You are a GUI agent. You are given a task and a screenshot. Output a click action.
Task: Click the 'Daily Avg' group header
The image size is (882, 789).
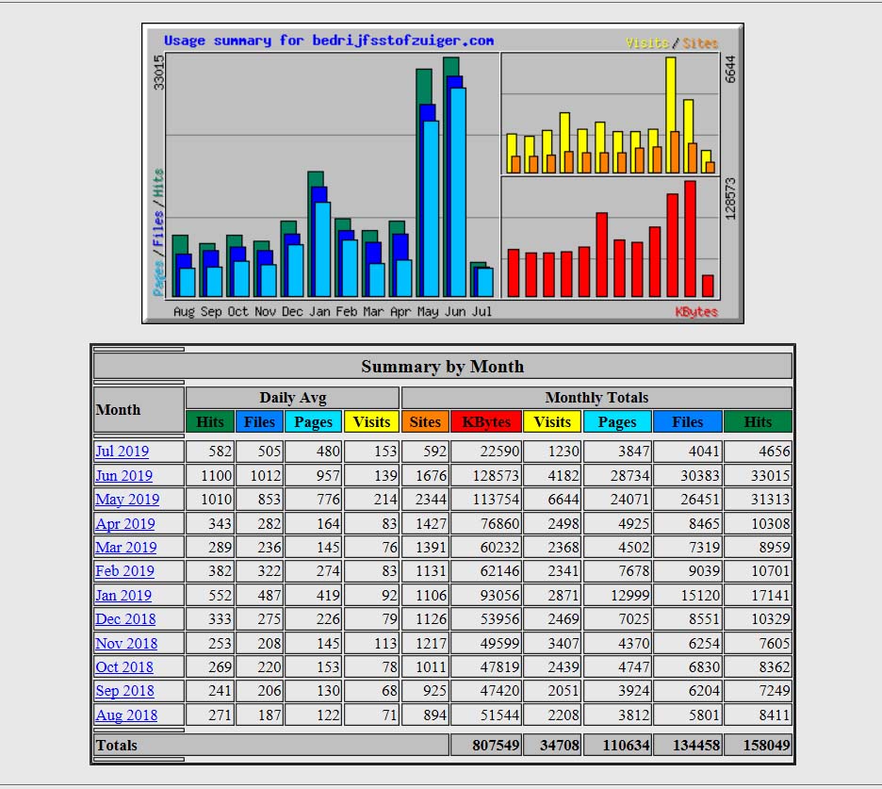(x=292, y=397)
